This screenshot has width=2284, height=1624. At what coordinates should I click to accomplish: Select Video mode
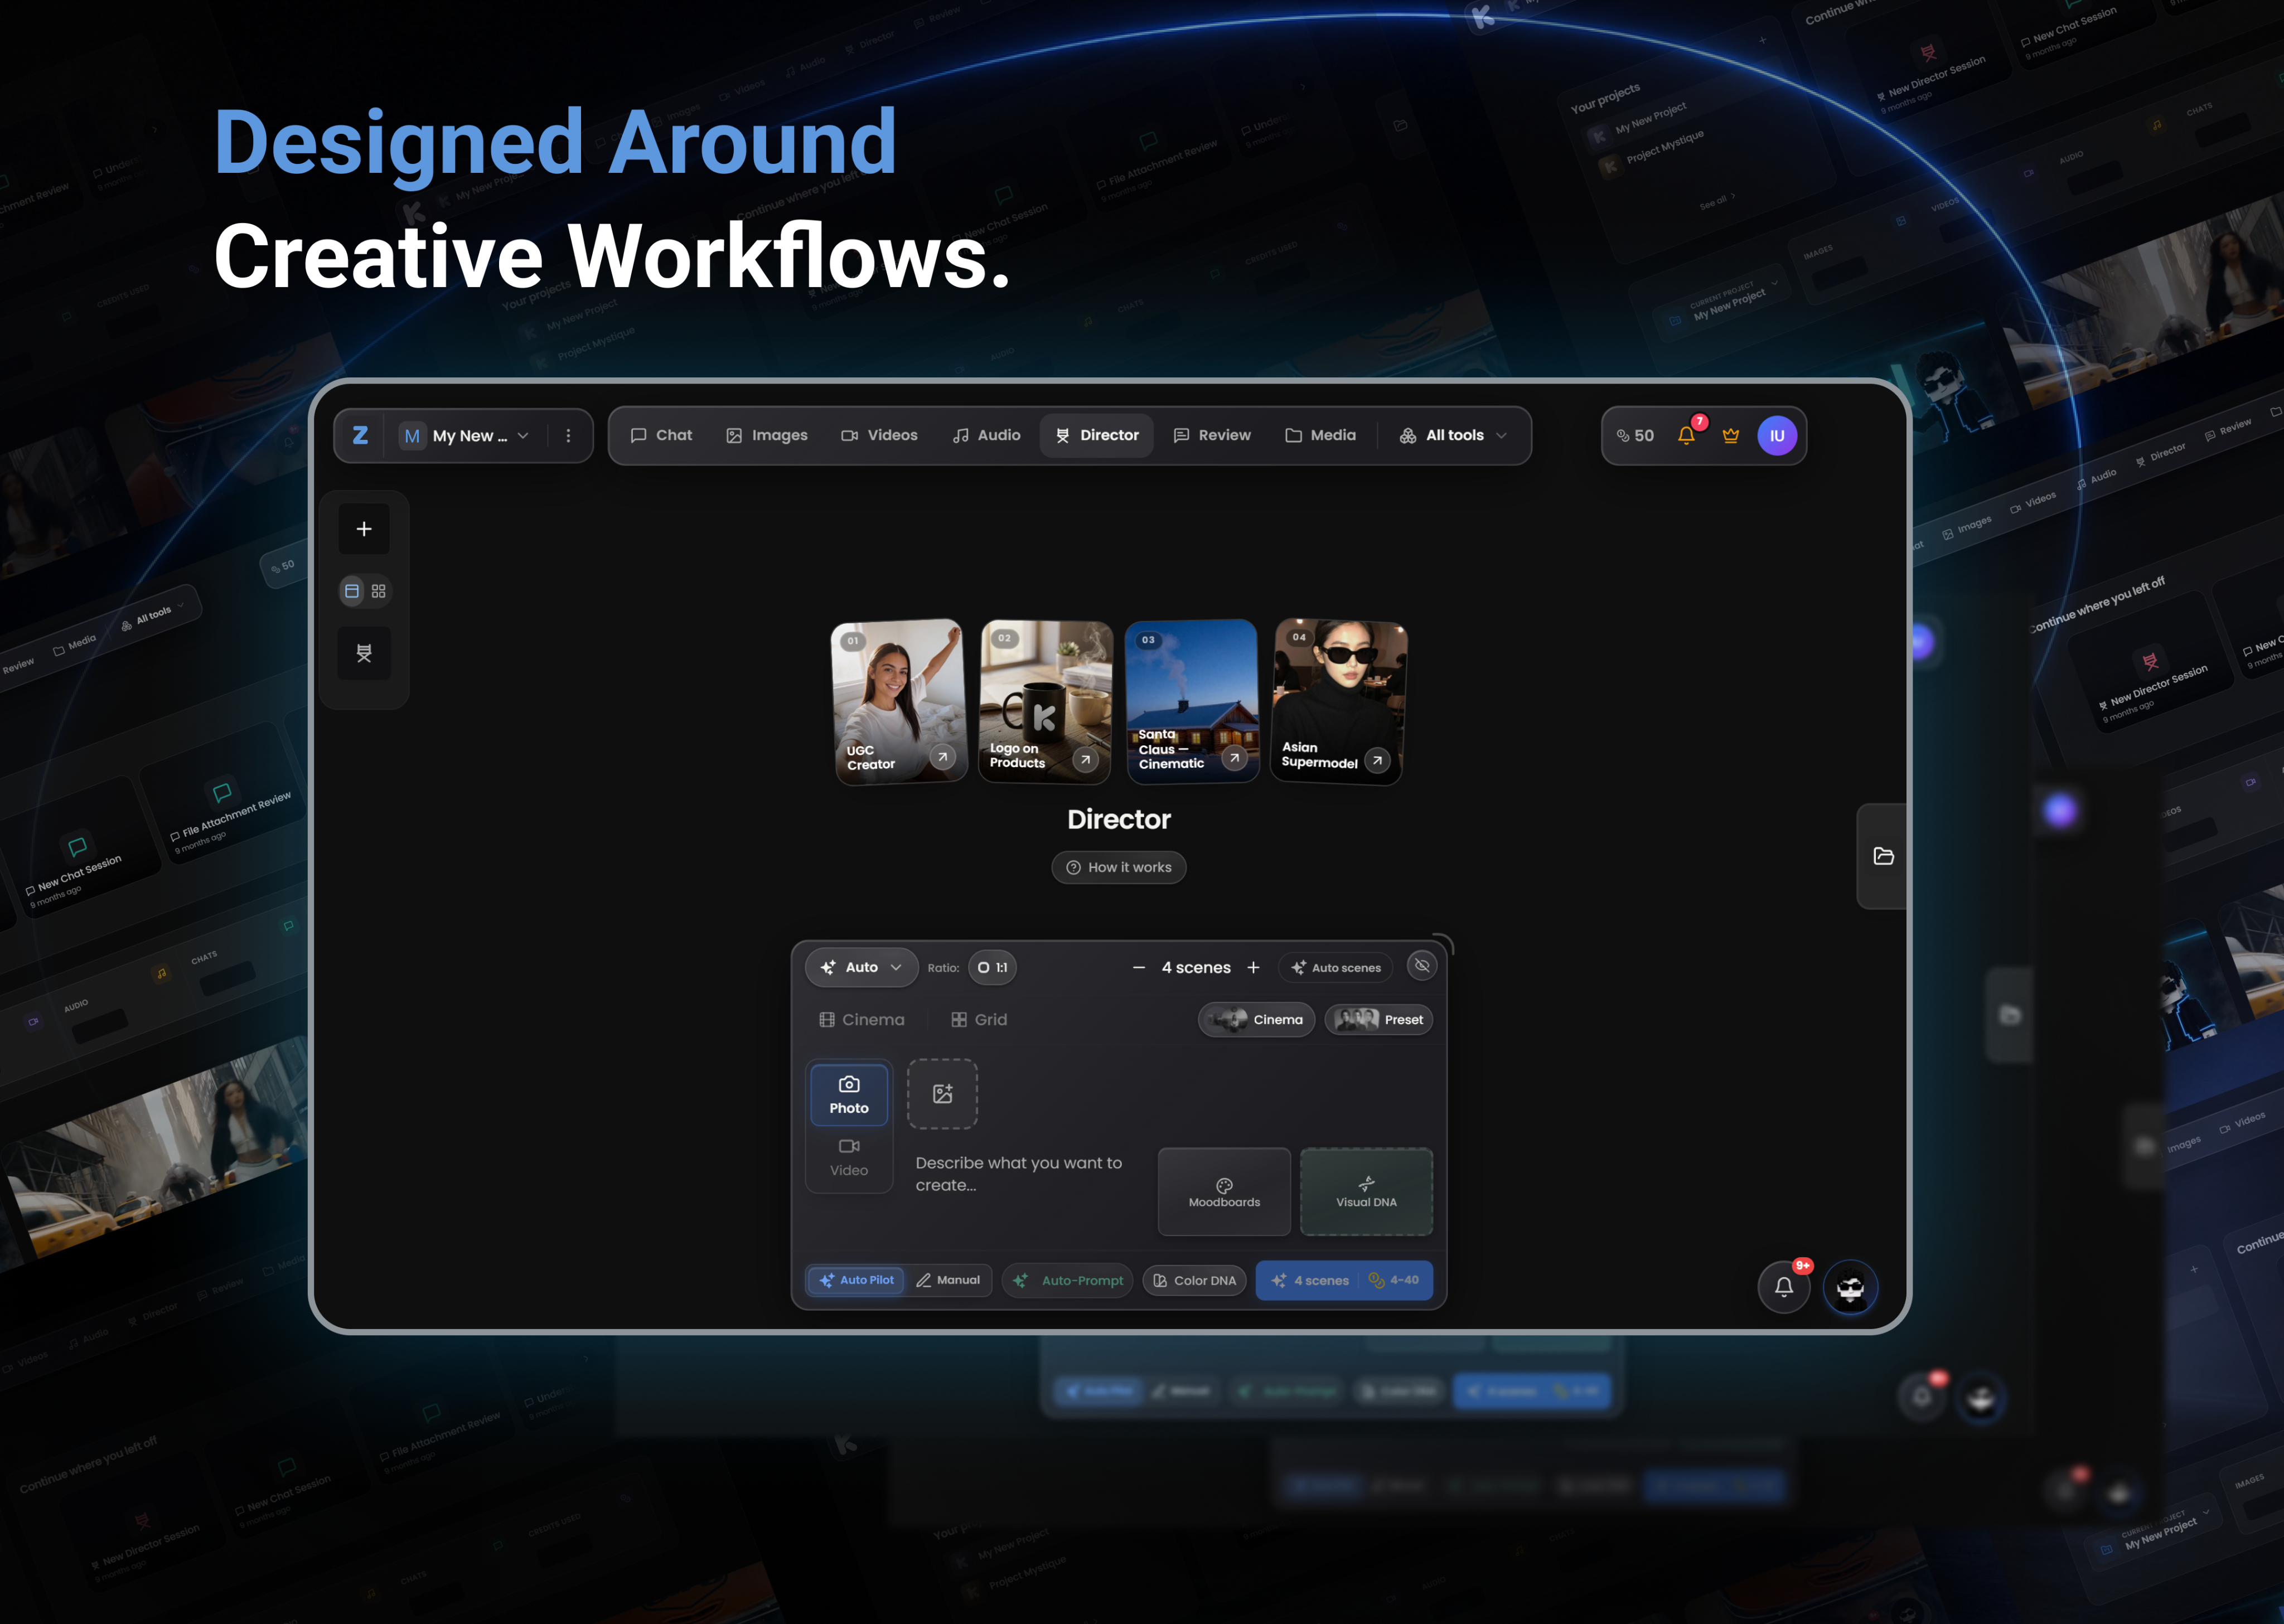(x=849, y=1158)
